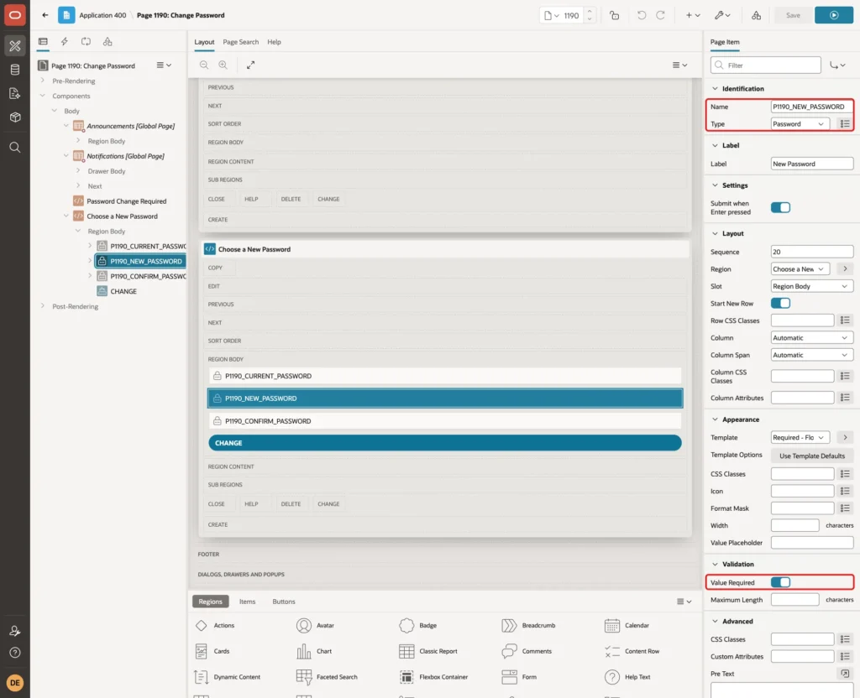Open the Column Automatic dropdown

click(x=812, y=338)
